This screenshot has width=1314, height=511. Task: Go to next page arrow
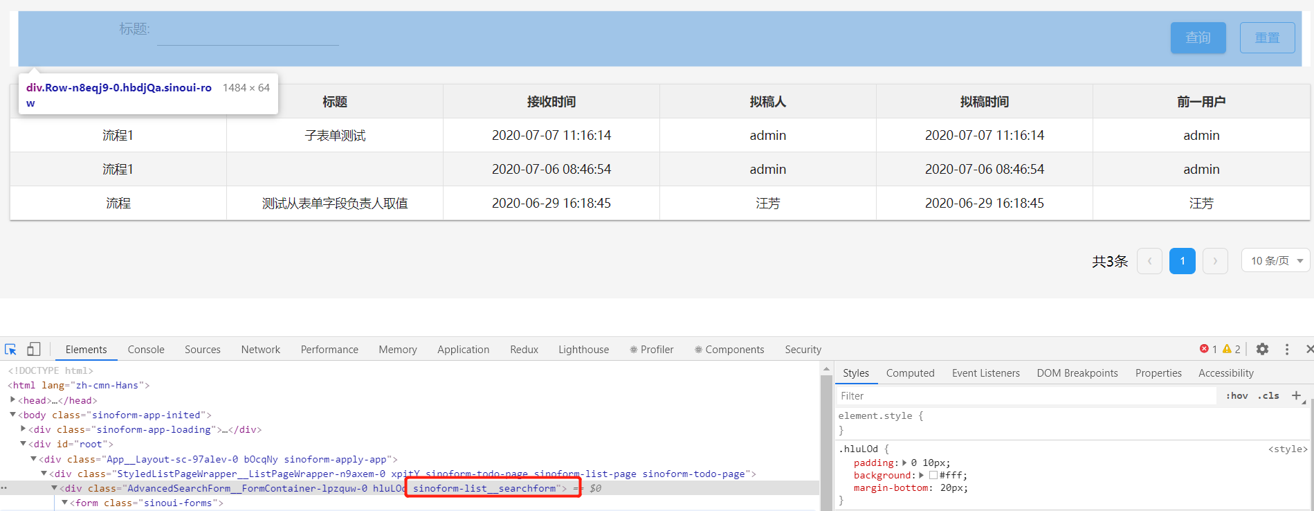1215,261
